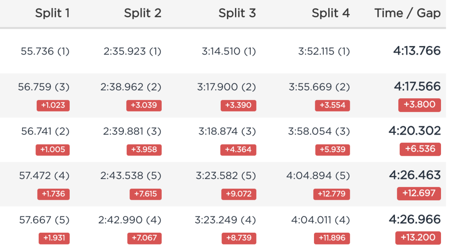Click the +9.072 split 3 gap badge
The image size is (460, 250).
[x=239, y=194]
